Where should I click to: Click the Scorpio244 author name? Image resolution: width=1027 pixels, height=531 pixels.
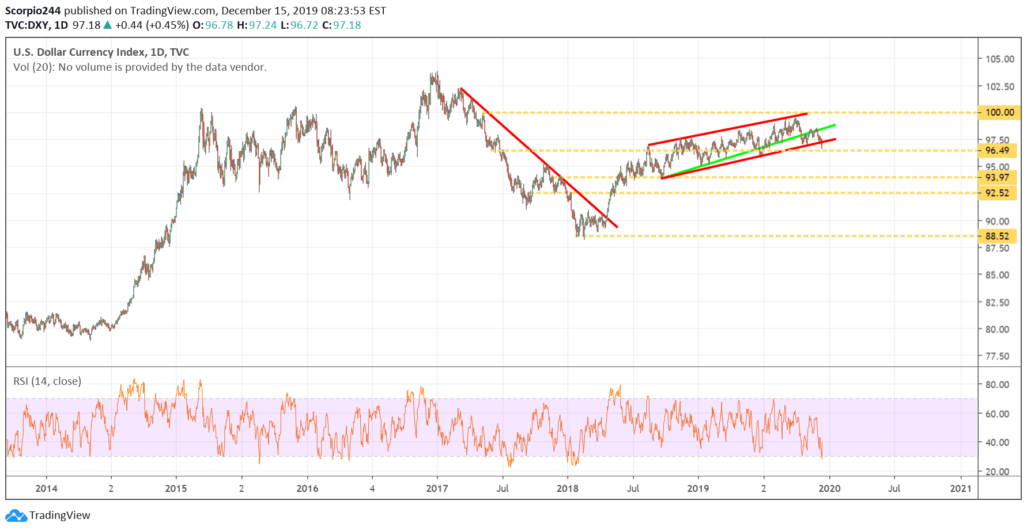coord(33,10)
